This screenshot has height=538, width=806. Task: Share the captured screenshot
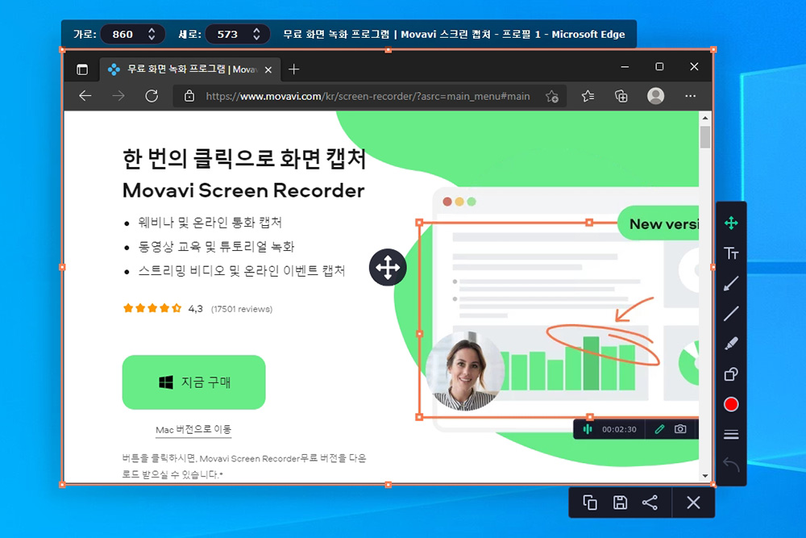[x=650, y=503]
